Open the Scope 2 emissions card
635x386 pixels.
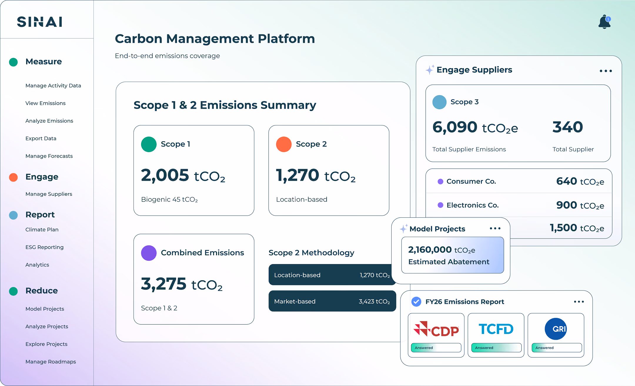(329, 171)
